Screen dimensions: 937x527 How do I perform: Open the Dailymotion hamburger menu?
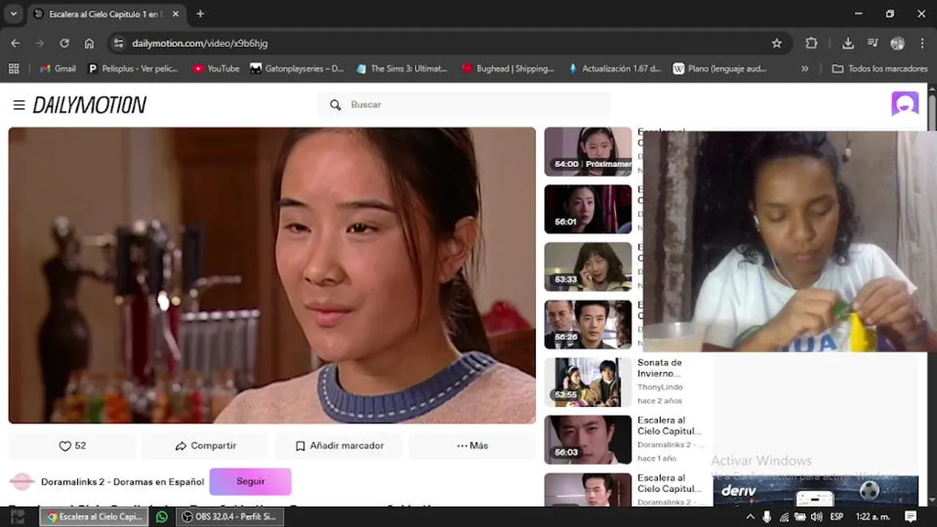tap(19, 105)
